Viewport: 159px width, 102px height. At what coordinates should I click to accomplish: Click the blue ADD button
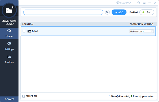click(x=119, y=12)
